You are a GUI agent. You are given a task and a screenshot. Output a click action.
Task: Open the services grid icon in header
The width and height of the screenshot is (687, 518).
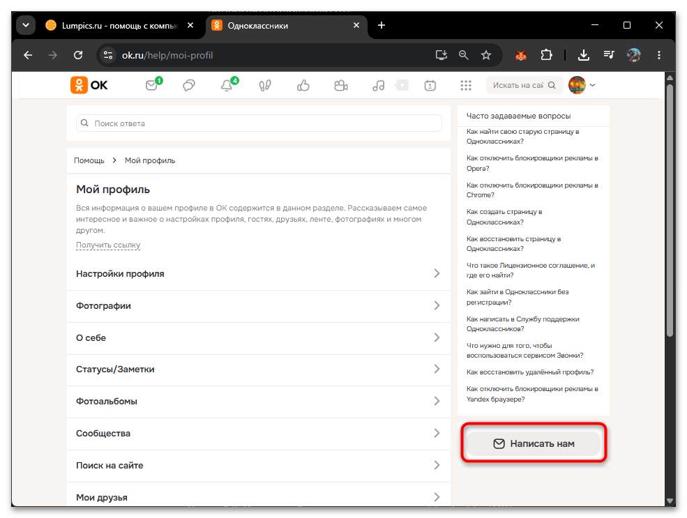click(x=466, y=85)
